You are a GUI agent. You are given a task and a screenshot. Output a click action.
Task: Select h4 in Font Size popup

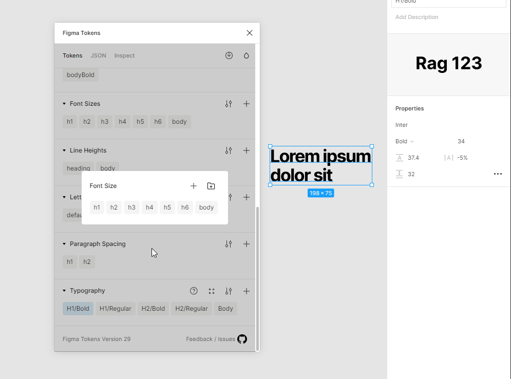149,207
